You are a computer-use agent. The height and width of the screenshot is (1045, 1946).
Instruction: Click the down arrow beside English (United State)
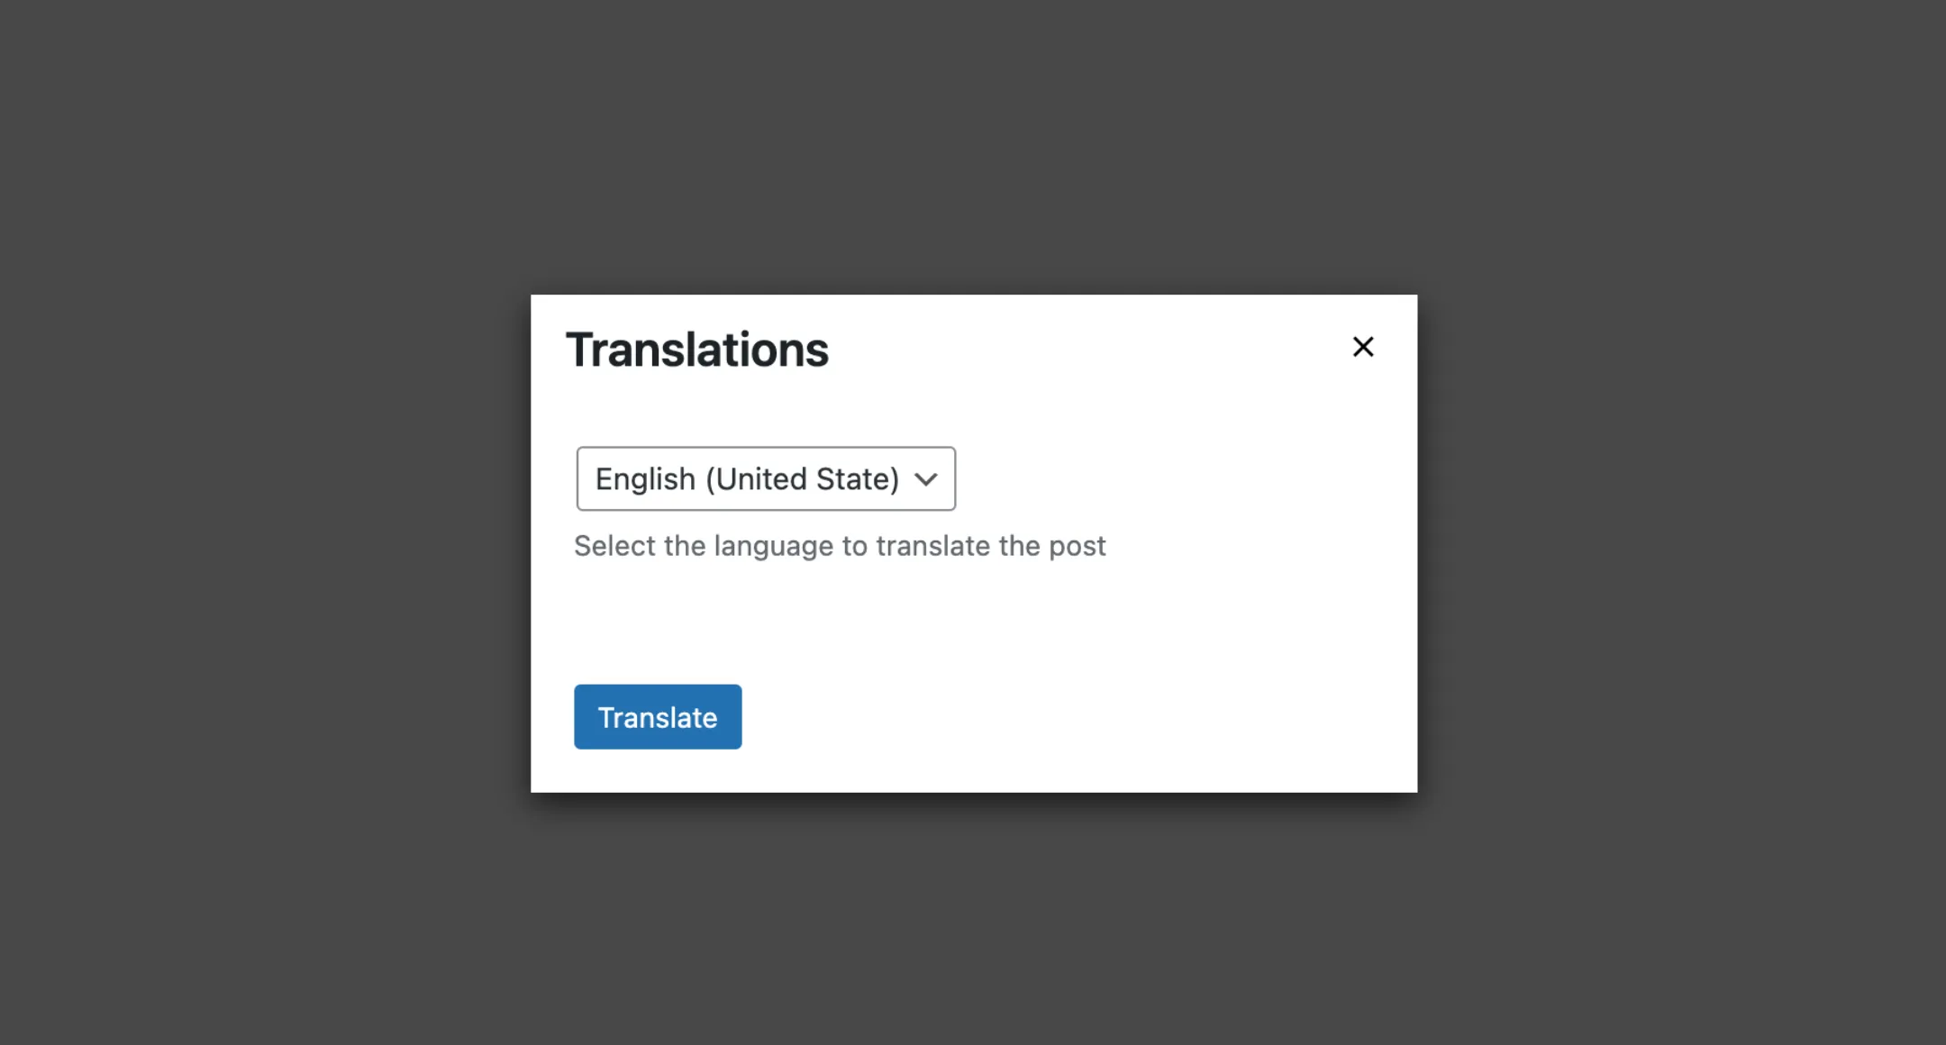point(927,478)
